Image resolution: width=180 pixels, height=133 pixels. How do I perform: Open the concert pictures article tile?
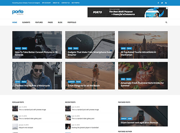pyautogui.click(x=37, y=45)
